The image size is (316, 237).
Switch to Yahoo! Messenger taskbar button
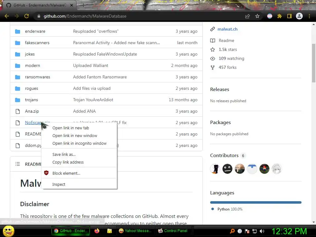click(135, 231)
